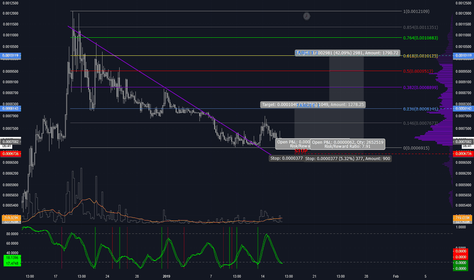Viewport: 474px width, 280px height.
Task: Click the 0.0007082 current price tag, left axis
Action: [11, 142]
